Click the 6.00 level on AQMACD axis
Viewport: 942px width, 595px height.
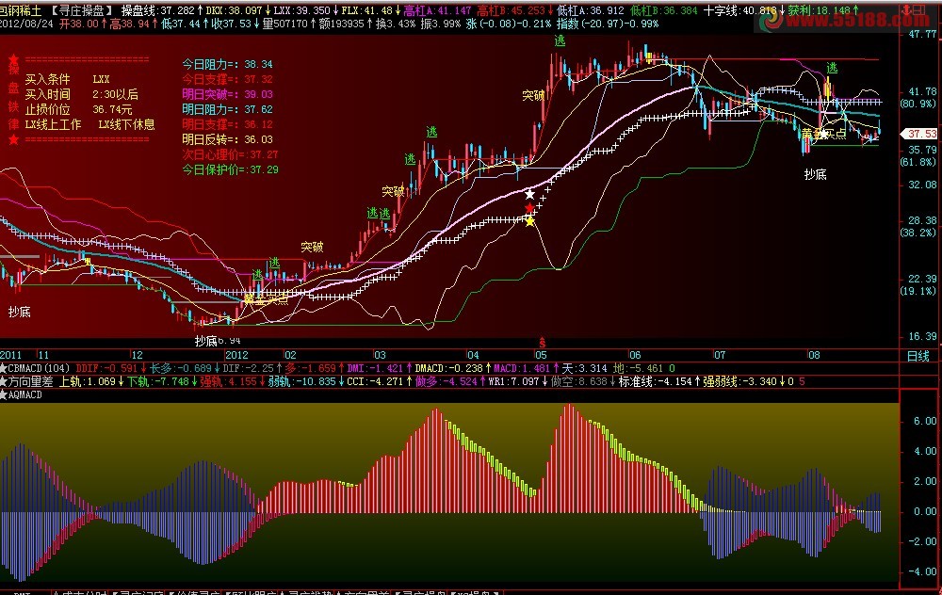(925, 421)
